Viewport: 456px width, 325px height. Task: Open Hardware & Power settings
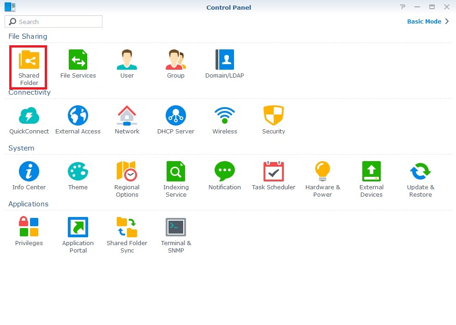point(323,172)
